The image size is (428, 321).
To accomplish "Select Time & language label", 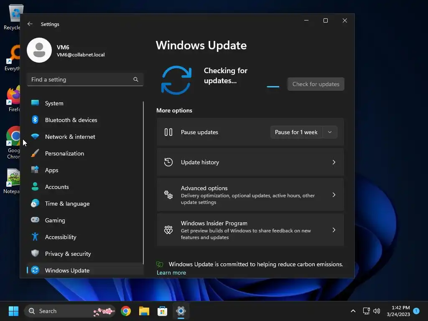I will (x=67, y=204).
